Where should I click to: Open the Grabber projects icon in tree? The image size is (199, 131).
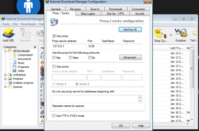click(x=10, y=83)
